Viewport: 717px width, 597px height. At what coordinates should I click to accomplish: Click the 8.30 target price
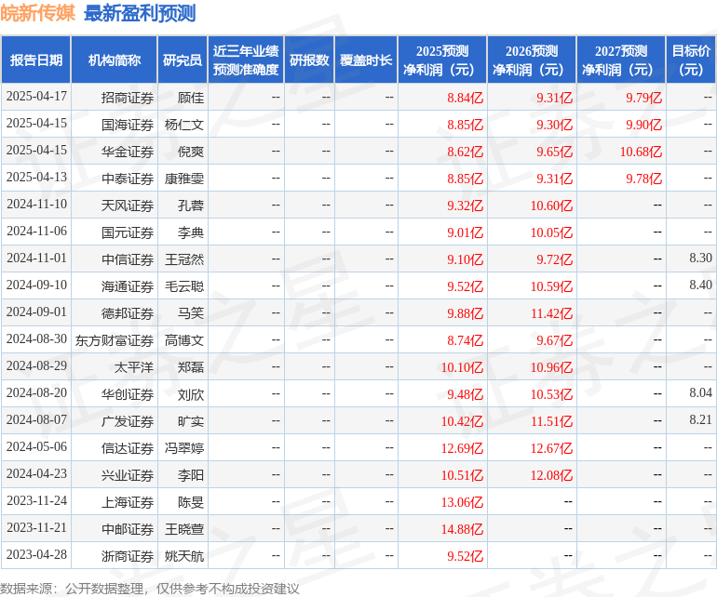pyautogui.click(x=700, y=259)
